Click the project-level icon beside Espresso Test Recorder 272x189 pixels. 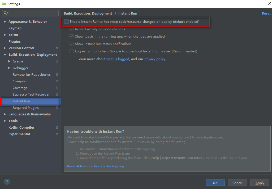57,94
